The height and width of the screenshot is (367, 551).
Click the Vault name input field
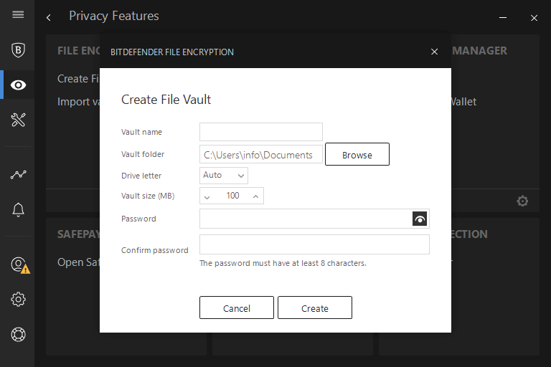click(260, 132)
